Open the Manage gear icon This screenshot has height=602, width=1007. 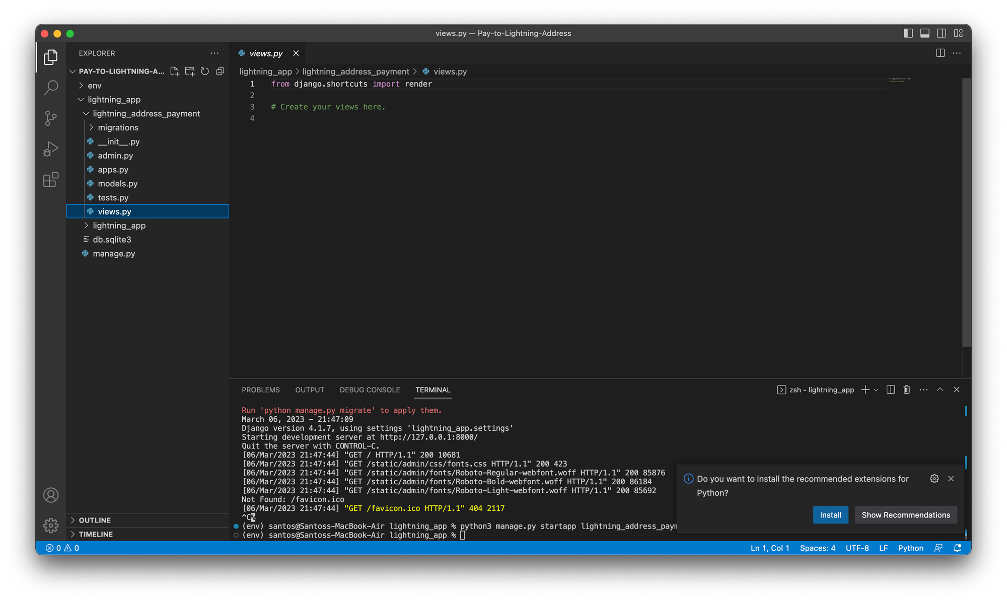(x=51, y=525)
